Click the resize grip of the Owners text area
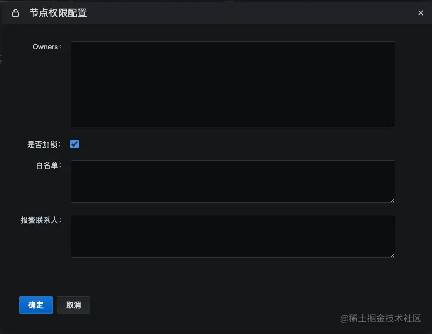 393,125
